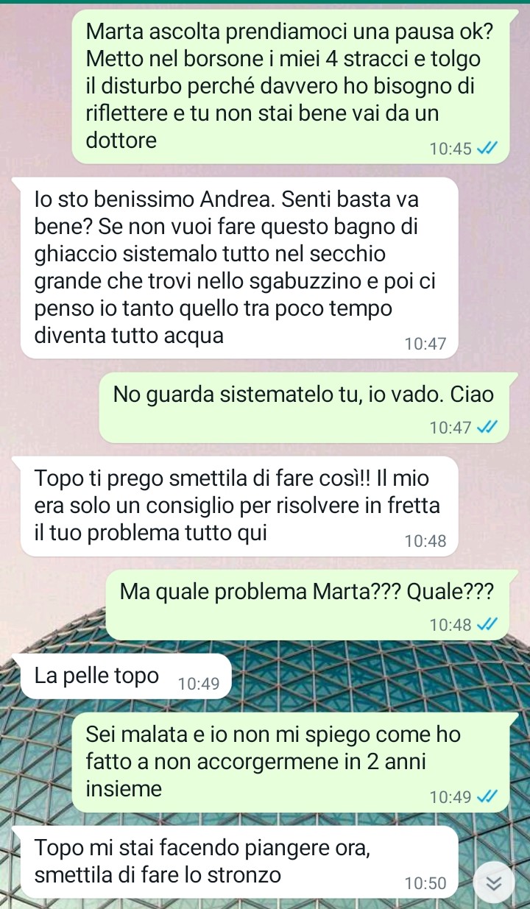The width and height of the screenshot is (530, 909).
Task: Tap the 'Topo mi stai facendo piangere' message
Action: coord(240,861)
